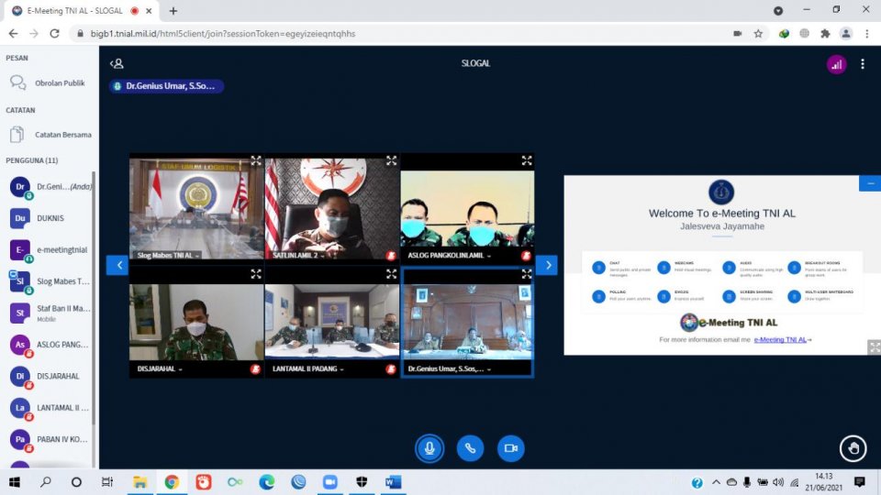
Task: Open Slog Mabes TNI AL webcam dropdown
Action: click(x=168, y=256)
